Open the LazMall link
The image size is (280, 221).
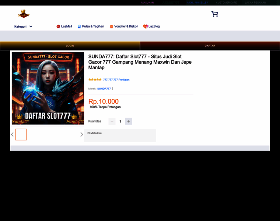coord(64,27)
